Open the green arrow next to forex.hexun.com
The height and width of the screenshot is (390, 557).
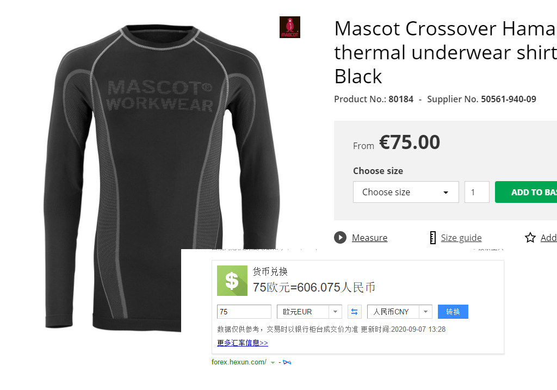click(273, 363)
